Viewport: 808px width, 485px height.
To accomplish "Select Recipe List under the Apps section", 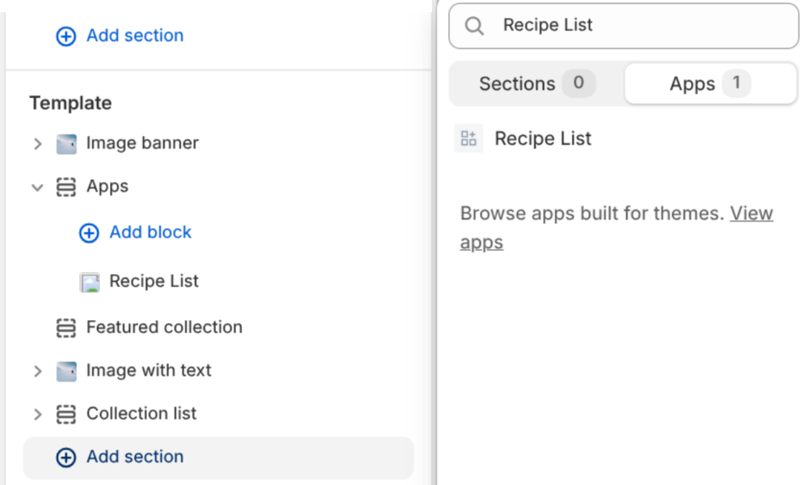I will [154, 281].
